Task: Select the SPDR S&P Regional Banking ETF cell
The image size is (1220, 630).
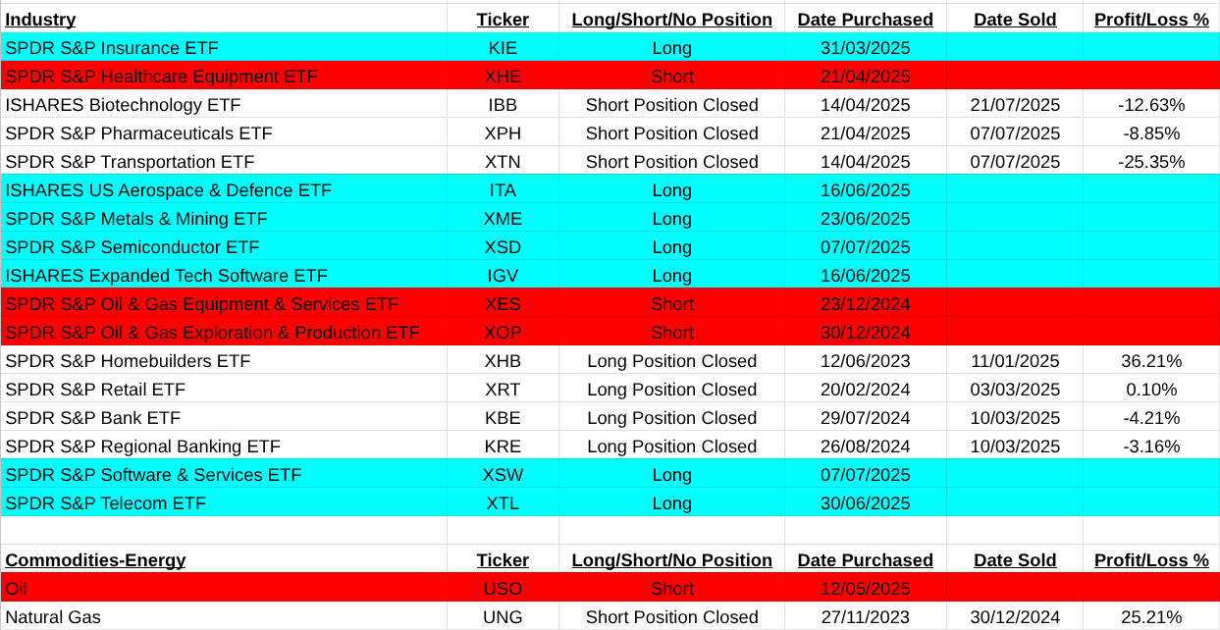Action: point(143,446)
